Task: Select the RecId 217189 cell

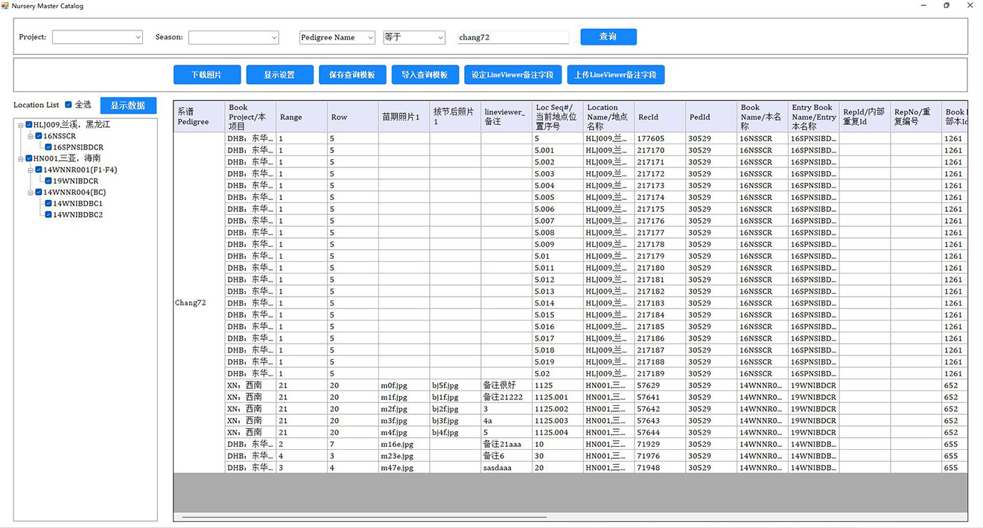Action: pyautogui.click(x=660, y=373)
